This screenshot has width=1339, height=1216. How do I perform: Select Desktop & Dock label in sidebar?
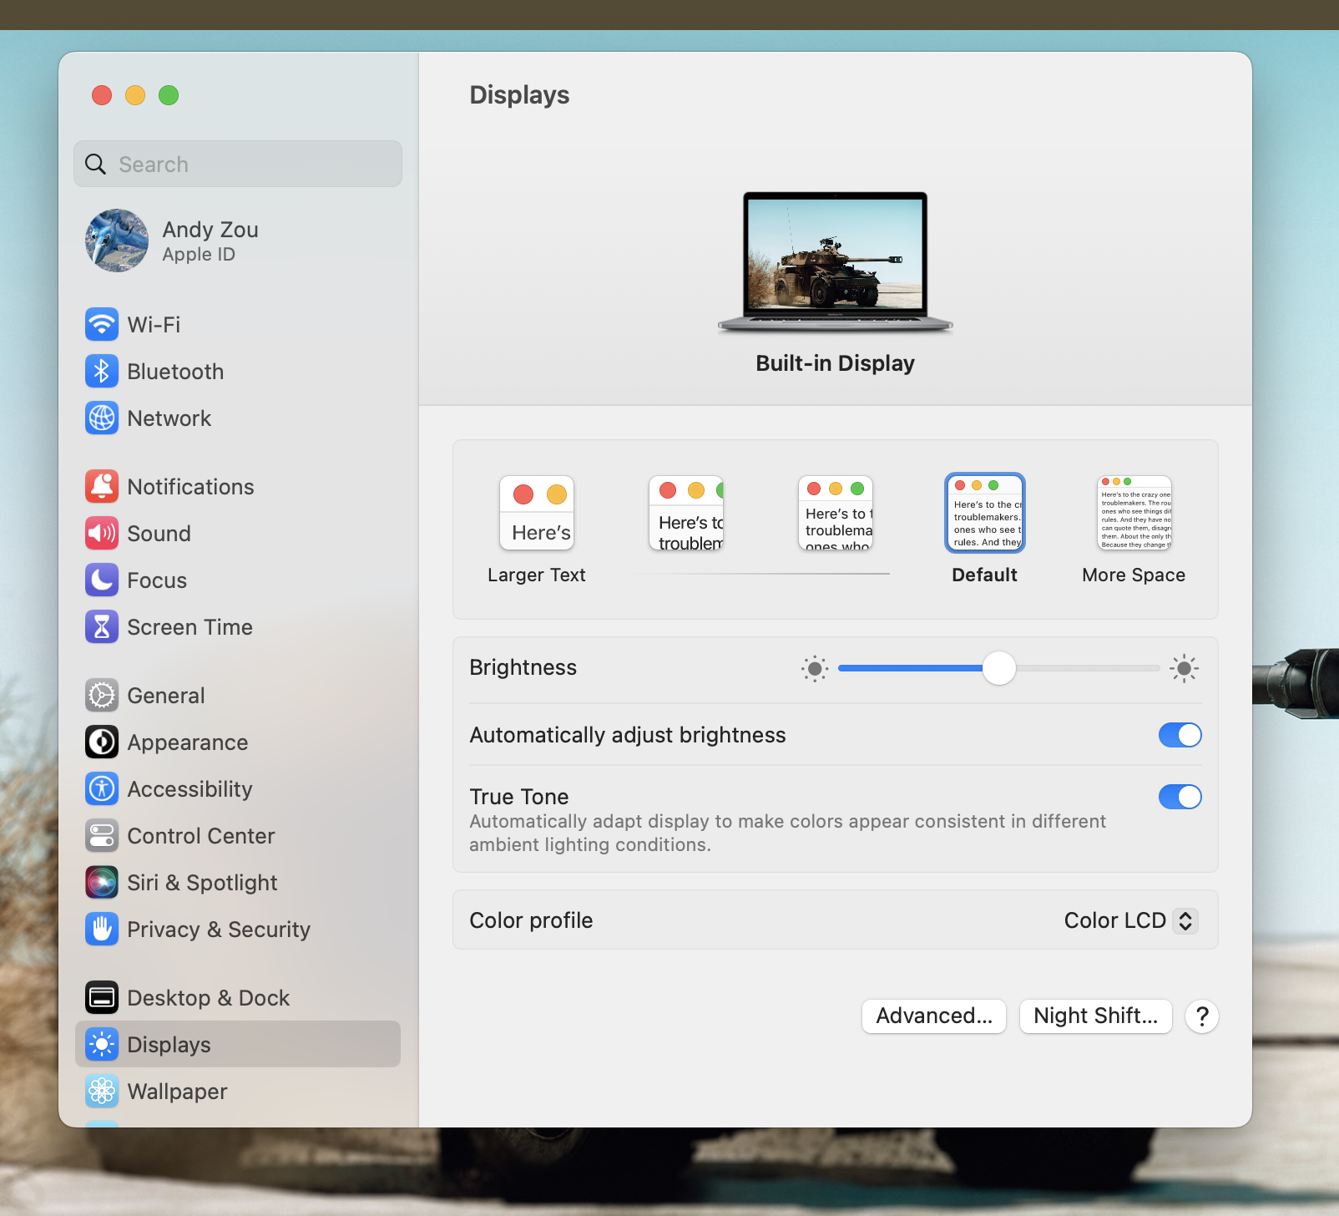(208, 997)
